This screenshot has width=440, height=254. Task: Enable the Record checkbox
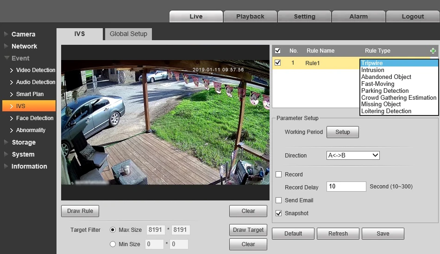pyautogui.click(x=279, y=175)
